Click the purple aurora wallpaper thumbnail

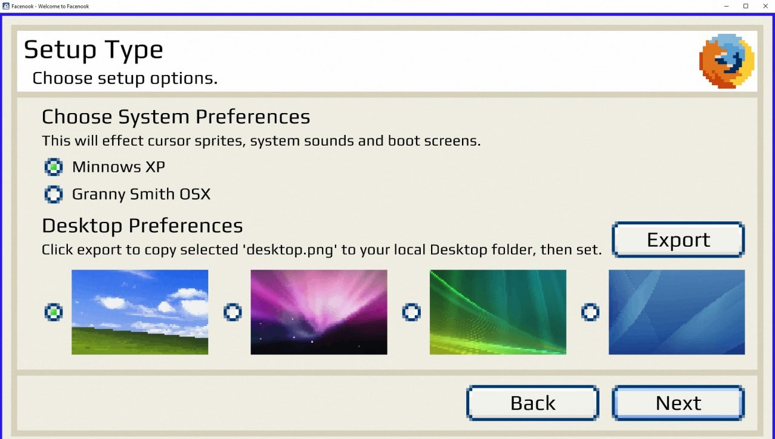[x=319, y=312]
